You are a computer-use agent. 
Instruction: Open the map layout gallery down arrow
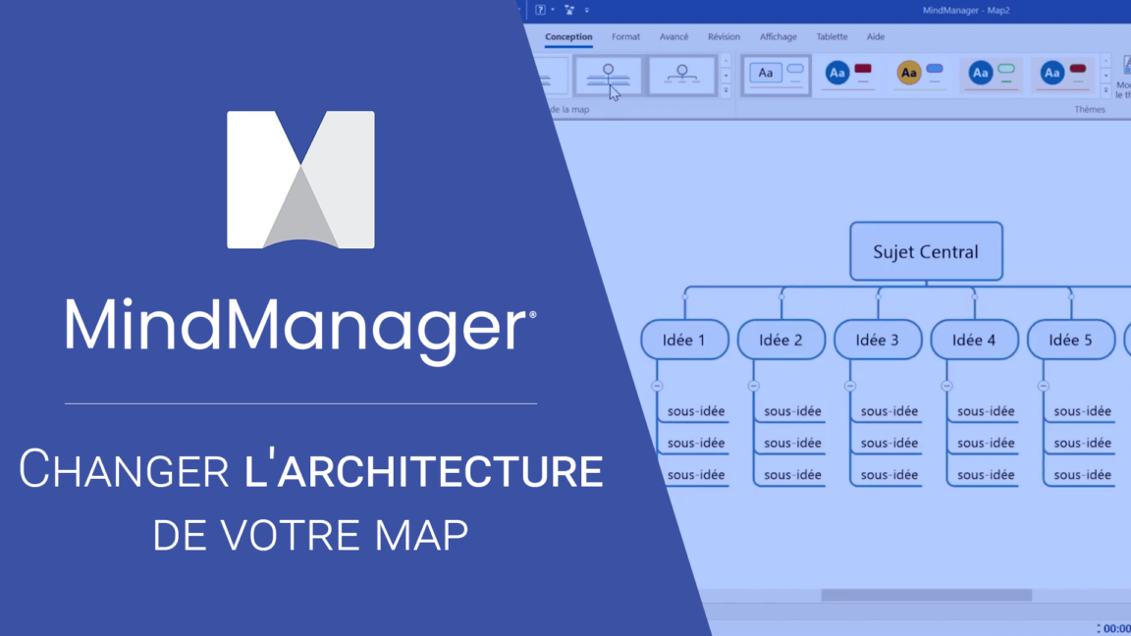point(727,76)
